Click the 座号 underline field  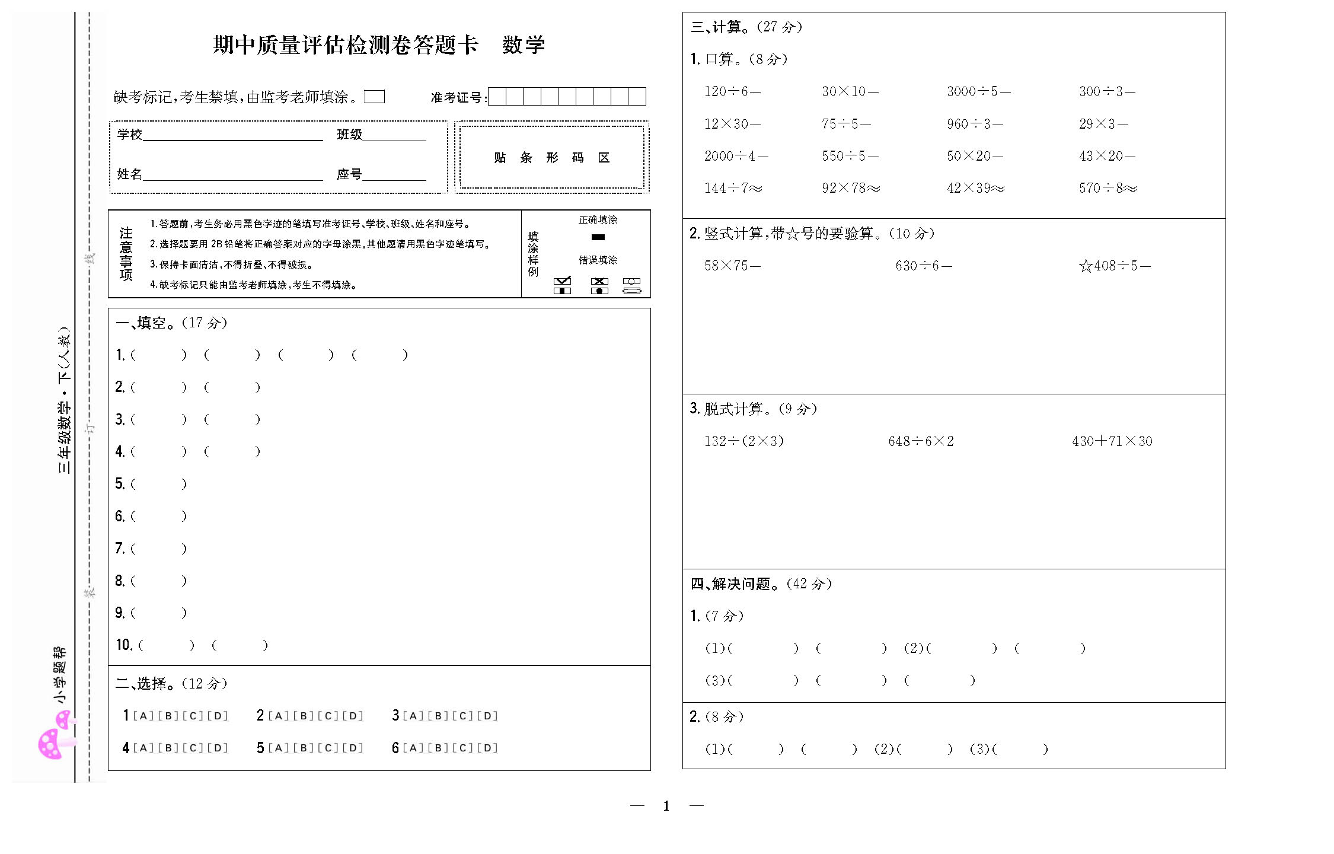click(x=394, y=174)
